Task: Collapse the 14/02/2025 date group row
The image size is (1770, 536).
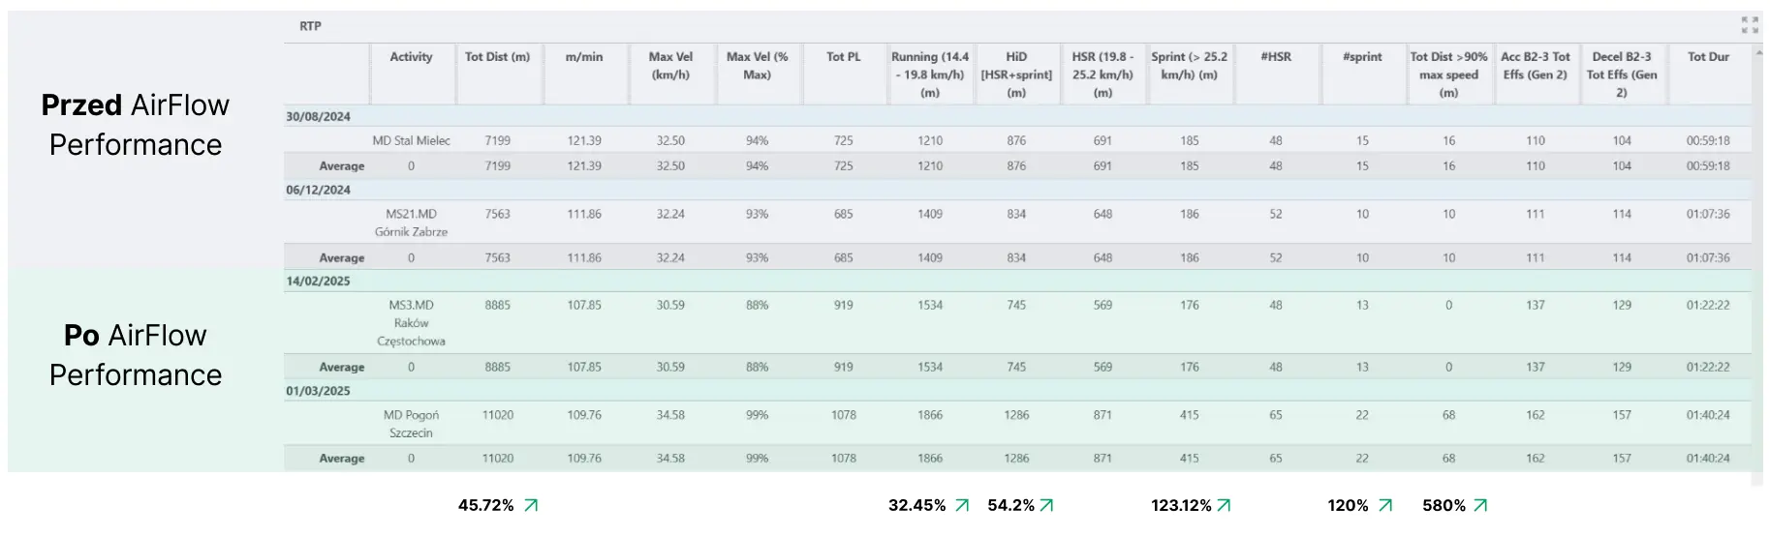Action: 319,281
